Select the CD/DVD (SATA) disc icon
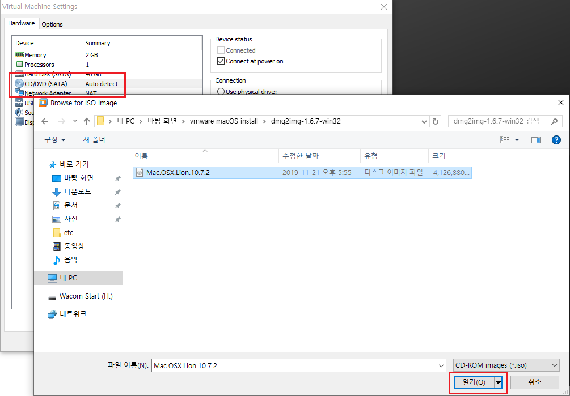This screenshot has width=570, height=396. point(19,83)
